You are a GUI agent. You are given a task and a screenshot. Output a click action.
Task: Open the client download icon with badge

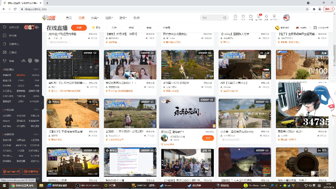coord(259,17)
